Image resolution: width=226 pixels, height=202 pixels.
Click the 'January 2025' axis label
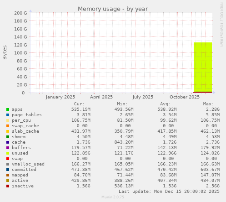pos(60,97)
